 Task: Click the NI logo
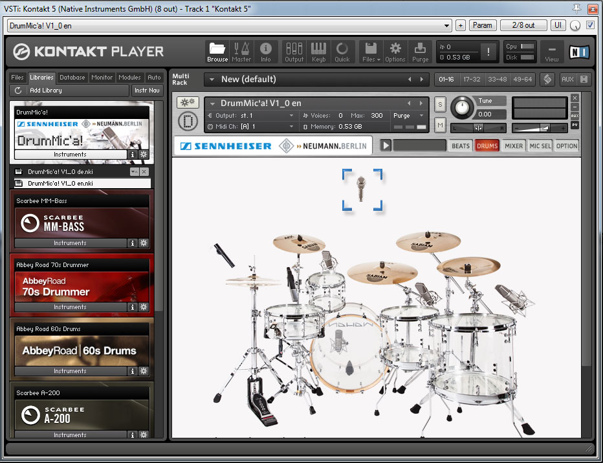pos(579,52)
